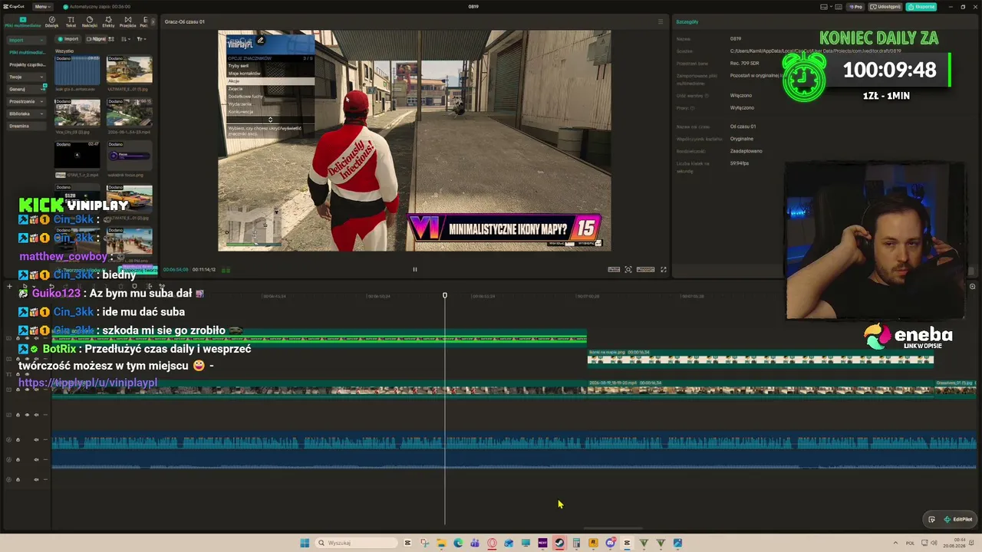Viewport: 982px width, 552px height.
Task: Click the Windows taskbar search box
Action: tap(355, 543)
